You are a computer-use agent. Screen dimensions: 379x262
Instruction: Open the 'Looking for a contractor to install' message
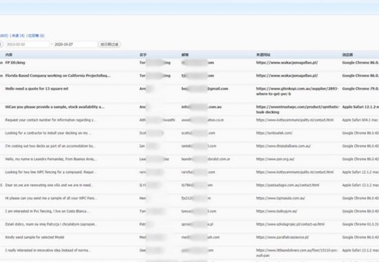point(48,133)
